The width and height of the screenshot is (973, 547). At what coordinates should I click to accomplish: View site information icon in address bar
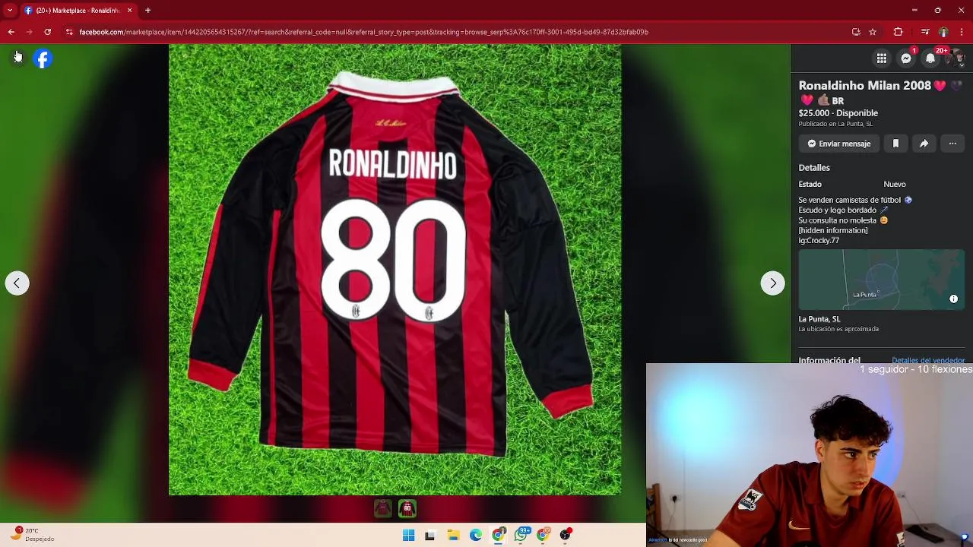69,32
